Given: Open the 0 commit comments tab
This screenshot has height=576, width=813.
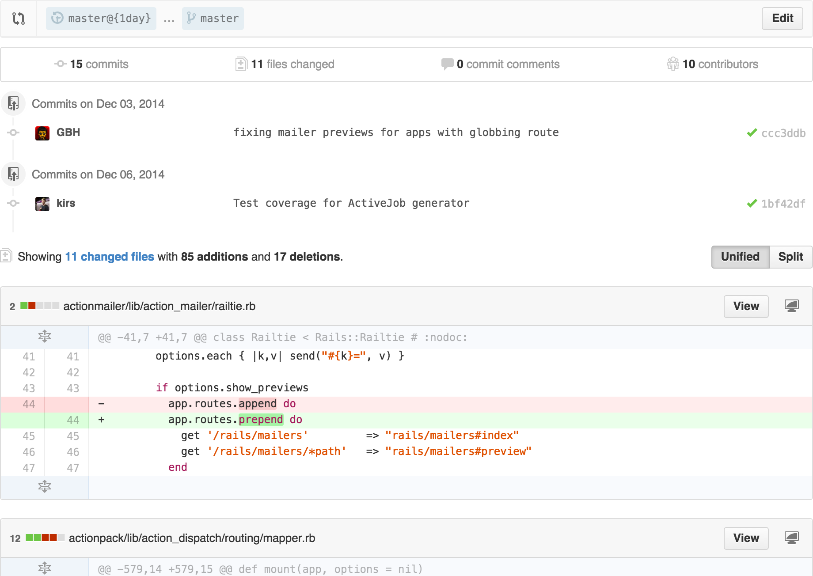Looking at the screenshot, I should click(x=501, y=64).
